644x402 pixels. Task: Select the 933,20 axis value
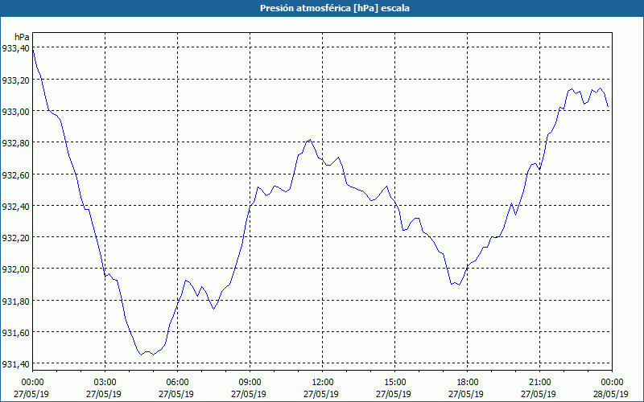coord(15,80)
